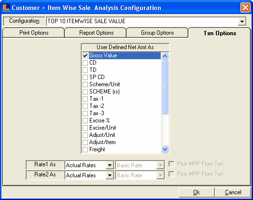
Task: Click the Ok button
Action: [x=197, y=192]
